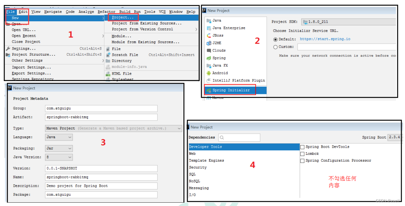Click the Scratch File icon
405x206 pixels.
[x=108, y=55]
